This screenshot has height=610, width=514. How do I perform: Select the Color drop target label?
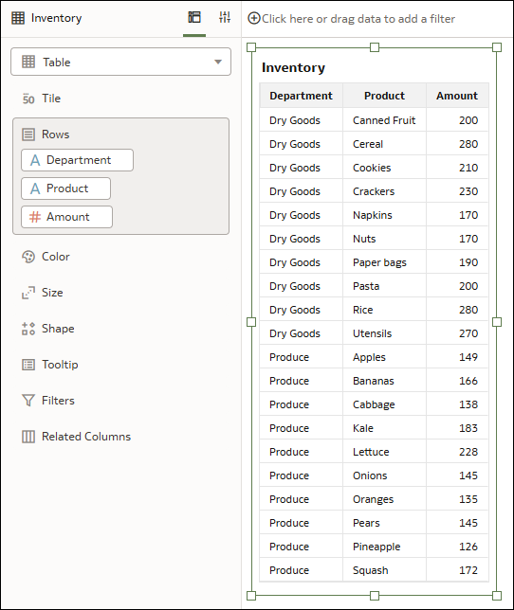(56, 257)
